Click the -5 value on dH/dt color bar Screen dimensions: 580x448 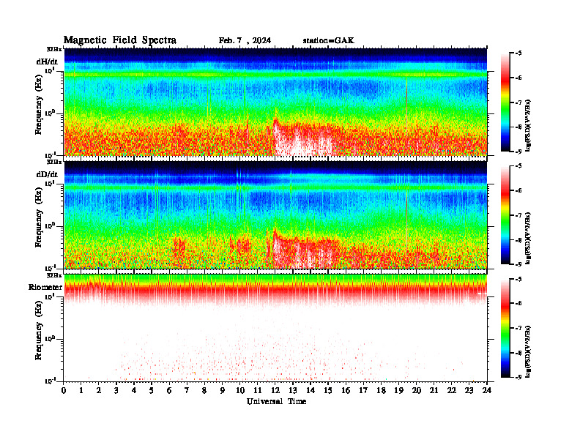coord(518,53)
